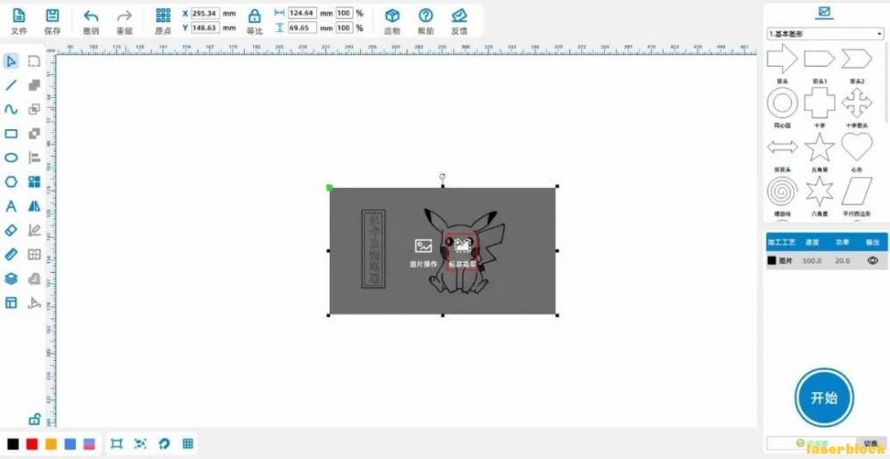The width and height of the screenshot is (890, 459).
Task: Click the width 124.64 mm field
Action: pyautogui.click(x=302, y=12)
